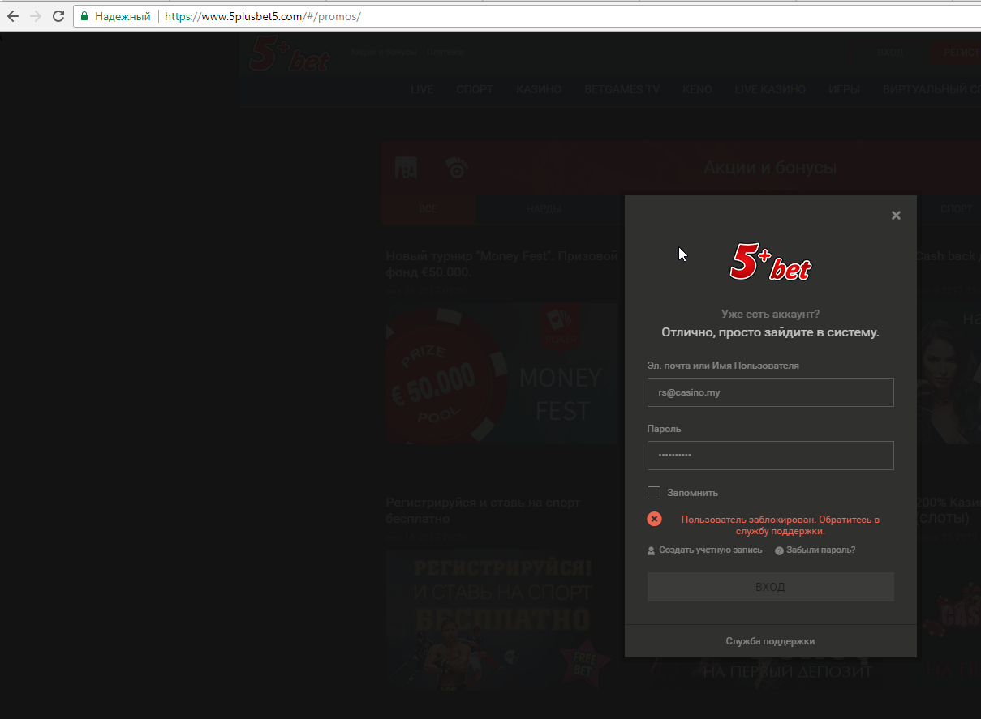Viewport: 981px width, 719px height.
Task: Submit the login form with the ВХОД button
Action: [x=770, y=587]
